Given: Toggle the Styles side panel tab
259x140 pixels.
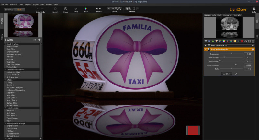Looking at the screenshot, I should point(2,21).
